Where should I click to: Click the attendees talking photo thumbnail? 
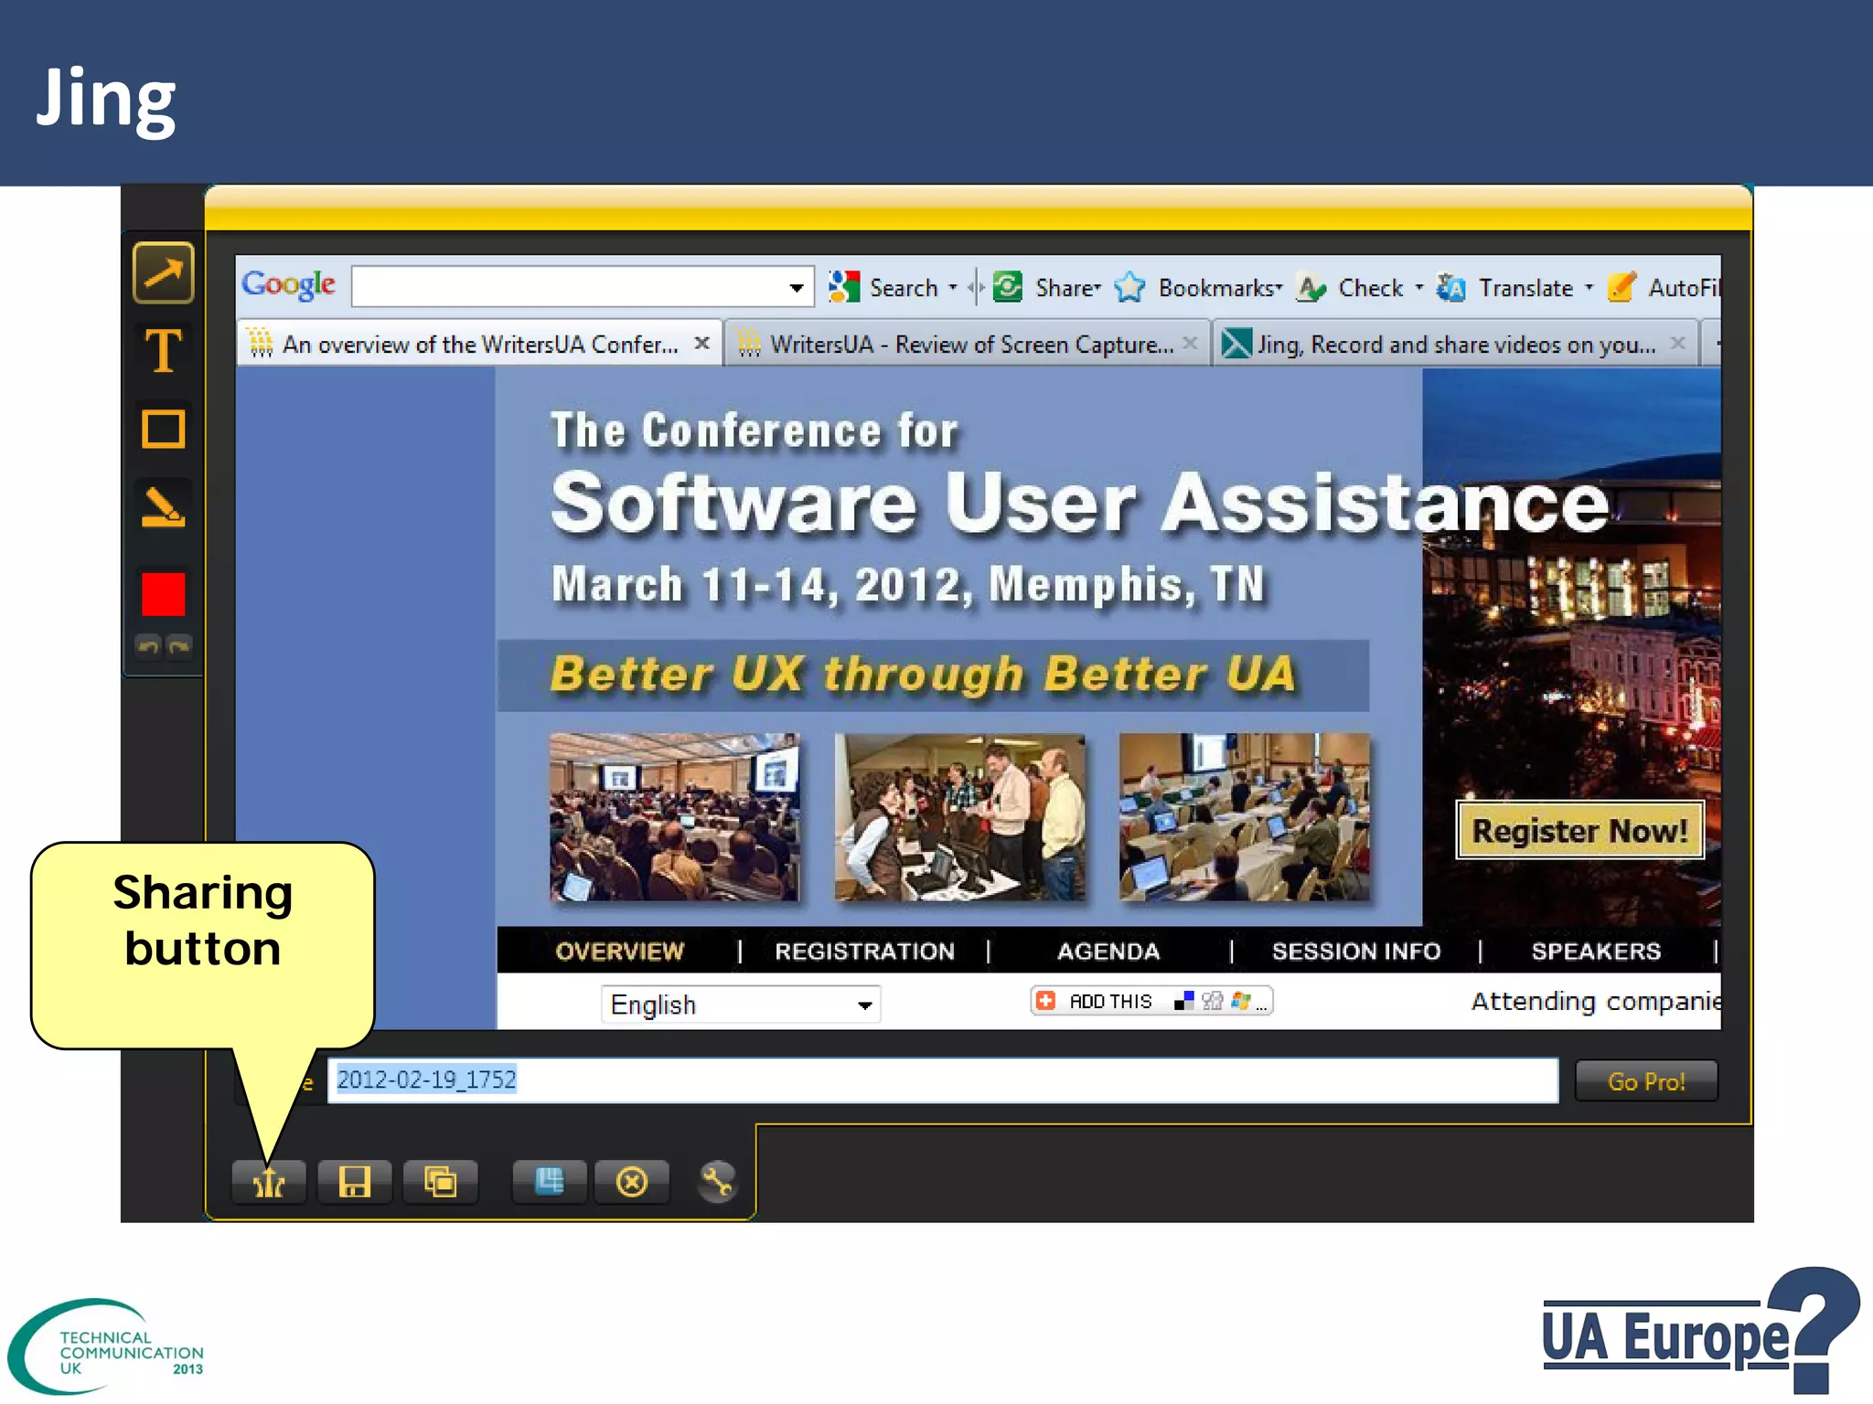pyautogui.click(x=959, y=817)
